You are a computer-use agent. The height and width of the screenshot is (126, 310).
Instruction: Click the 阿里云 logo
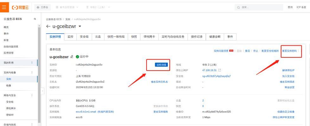click(x=20, y=8)
